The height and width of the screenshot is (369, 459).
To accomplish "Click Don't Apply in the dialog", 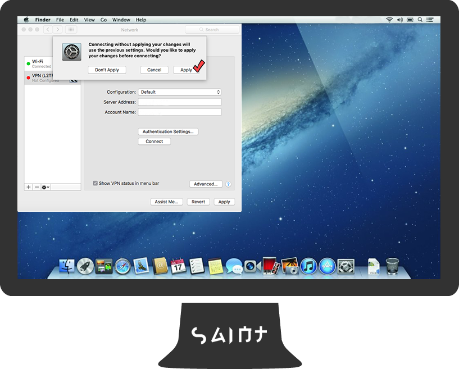I will [x=107, y=70].
